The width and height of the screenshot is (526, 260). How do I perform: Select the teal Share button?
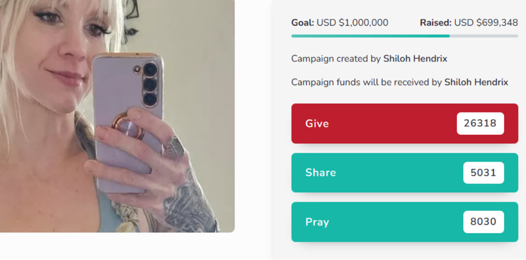pos(405,172)
